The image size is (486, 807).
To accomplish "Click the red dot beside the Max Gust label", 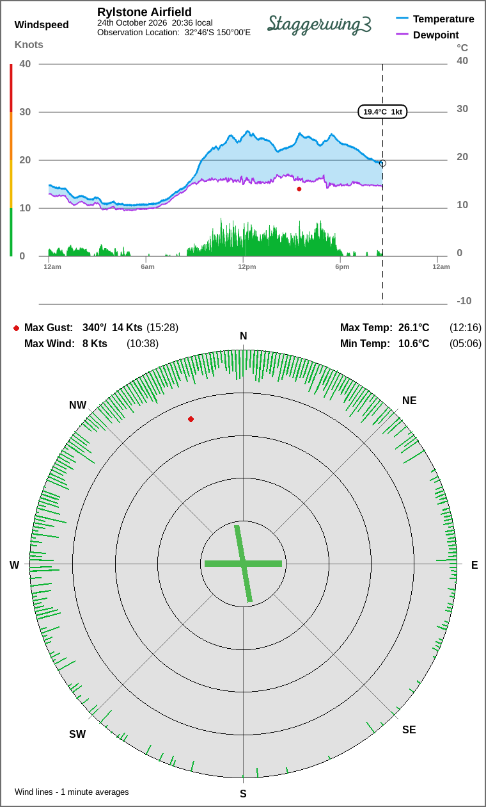I will (x=16, y=328).
